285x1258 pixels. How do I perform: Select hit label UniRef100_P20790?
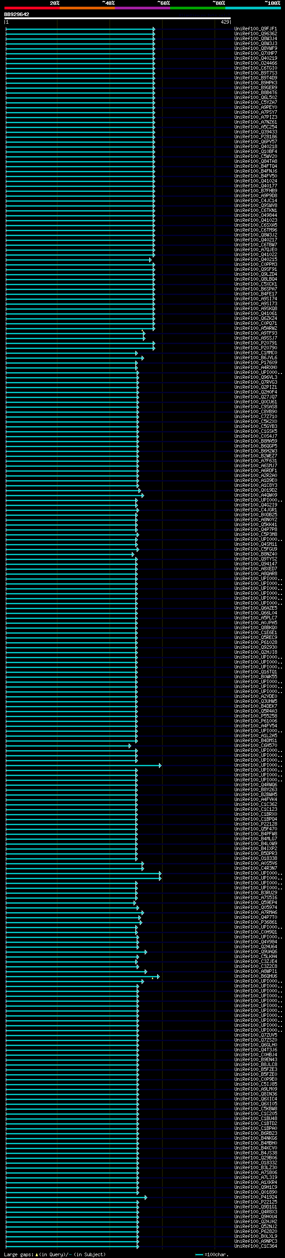[x=256, y=348]
